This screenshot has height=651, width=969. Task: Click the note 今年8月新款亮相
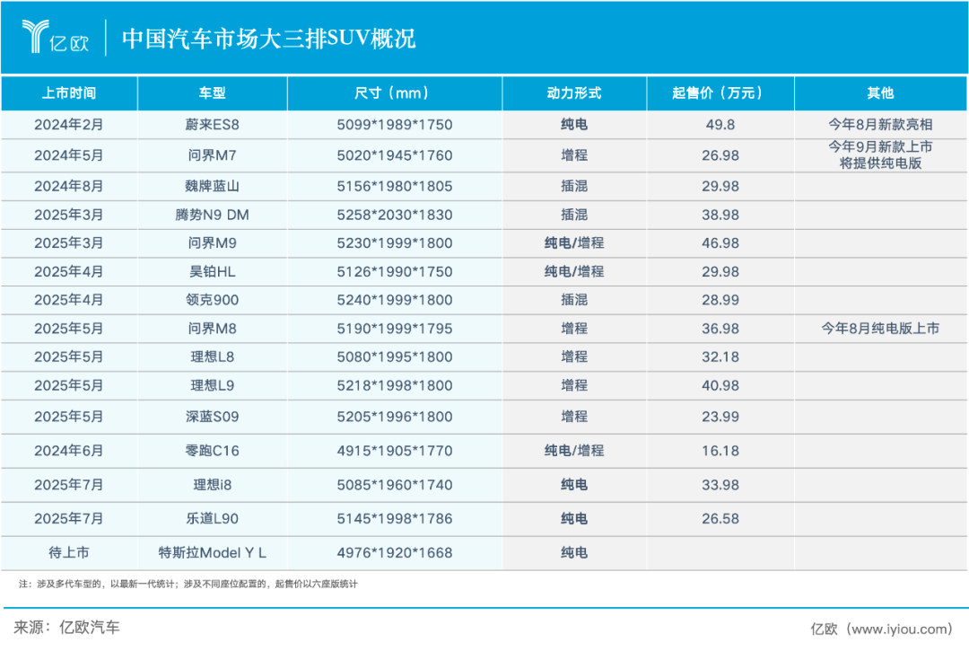881,125
